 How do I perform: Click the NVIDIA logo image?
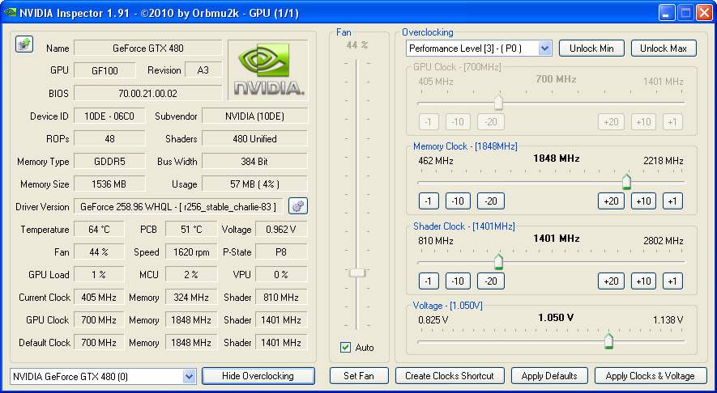click(268, 70)
